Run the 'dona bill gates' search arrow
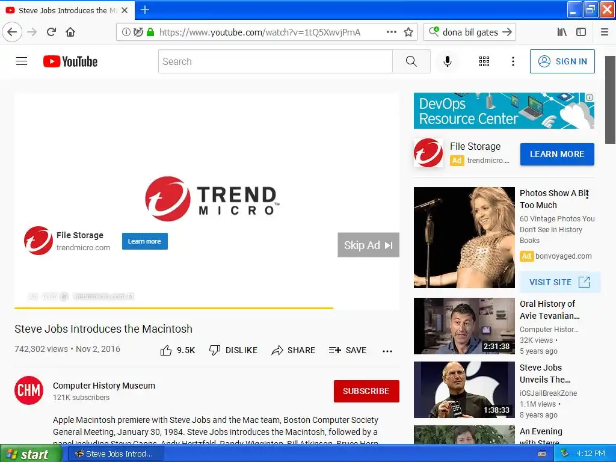Viewport: 616px width, 462px height. pyautogui.click(x=507, y=32)
